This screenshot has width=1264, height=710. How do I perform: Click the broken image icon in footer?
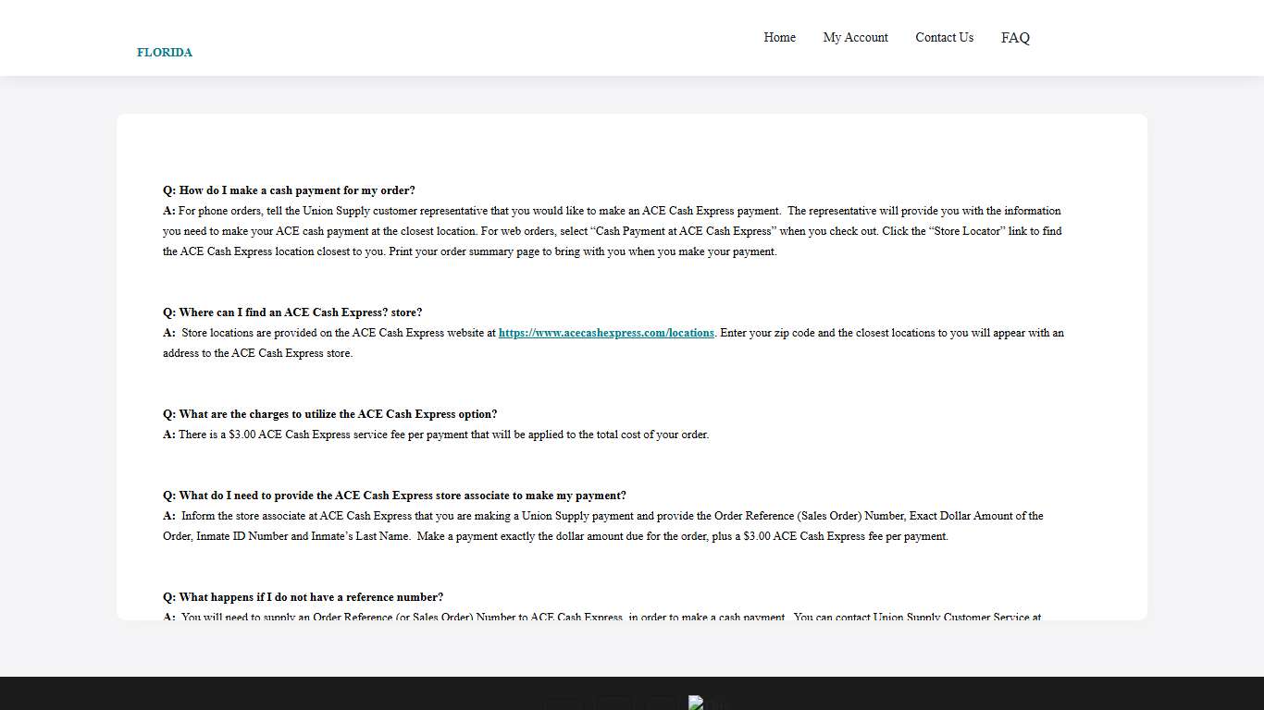point(696,703)
